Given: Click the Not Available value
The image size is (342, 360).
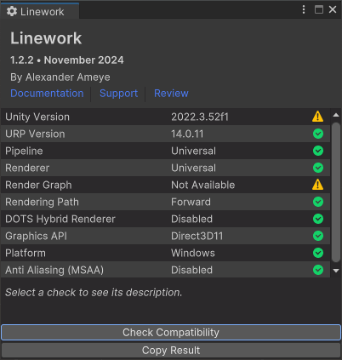Looking at the screenshot, I should pyautogui.click(x=203, y=185).
